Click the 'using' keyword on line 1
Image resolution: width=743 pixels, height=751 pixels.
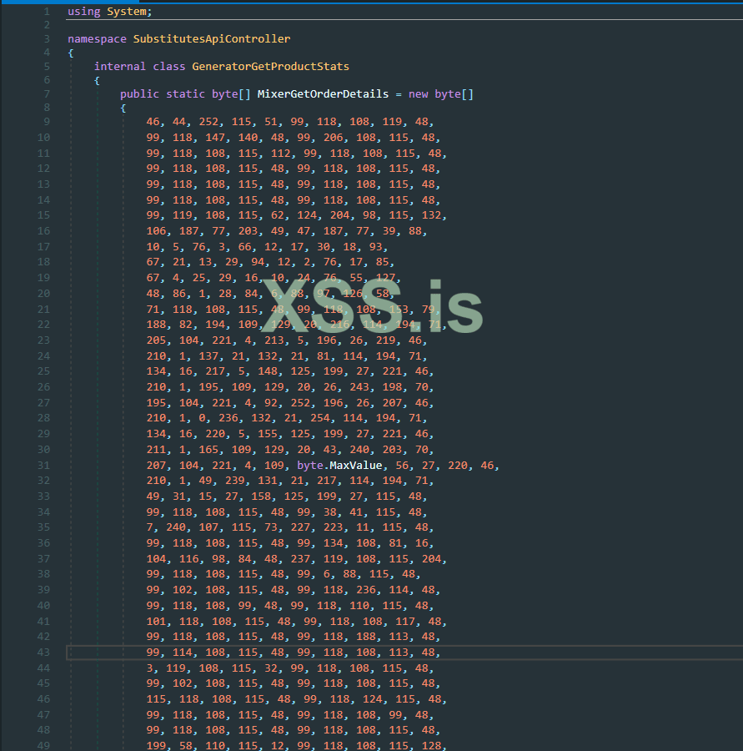point(83,12)
